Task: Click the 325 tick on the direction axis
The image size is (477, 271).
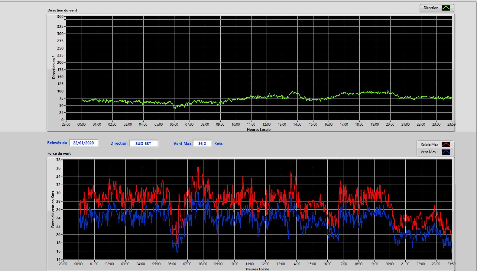Action: [60, 27]
